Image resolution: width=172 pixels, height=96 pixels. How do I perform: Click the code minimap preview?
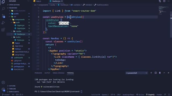163,10
